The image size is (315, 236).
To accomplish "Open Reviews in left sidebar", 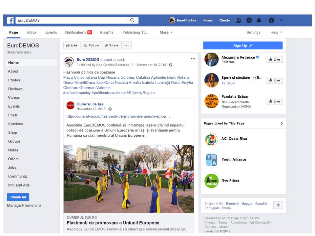I will pyautogui.click(x=15, y=89).
